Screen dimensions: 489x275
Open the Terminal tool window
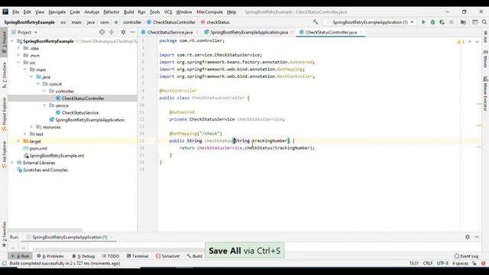click(x=138, y=256)
